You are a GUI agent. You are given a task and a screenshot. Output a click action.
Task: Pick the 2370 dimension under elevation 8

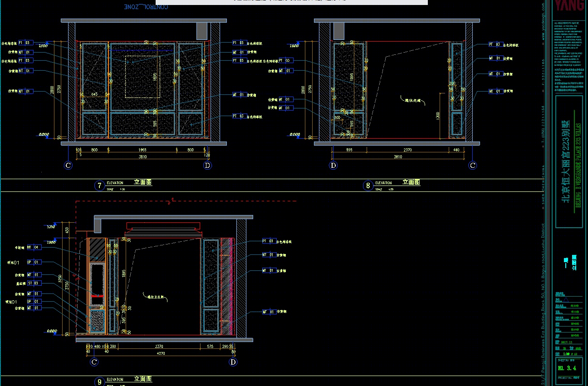coord(407,150)
